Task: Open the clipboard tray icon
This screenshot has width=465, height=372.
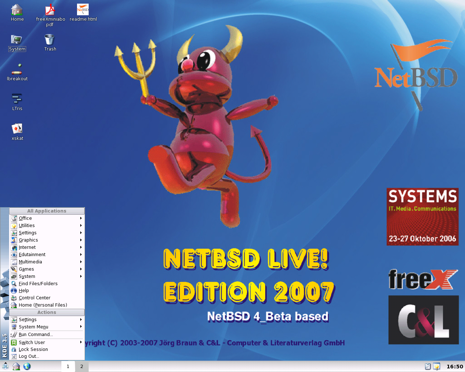Action: [x=428, y=367]
